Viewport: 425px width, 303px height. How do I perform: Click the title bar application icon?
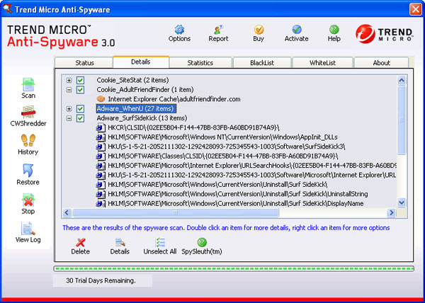7,9
